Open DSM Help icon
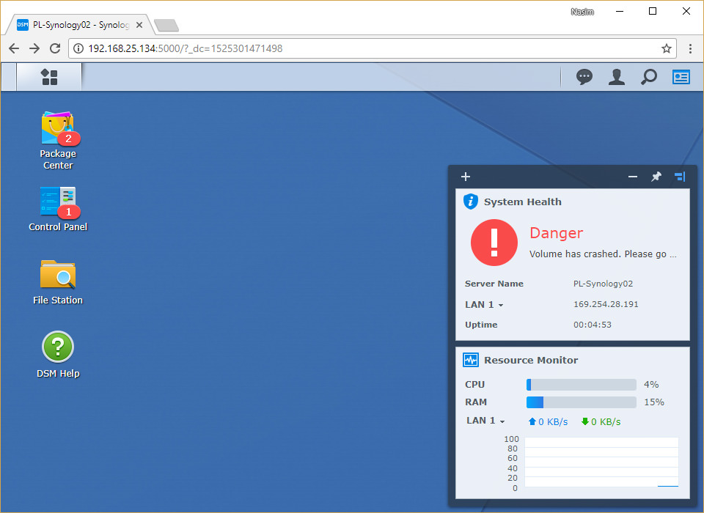Viewport: 704px width, 513px height. click(58, 355)
